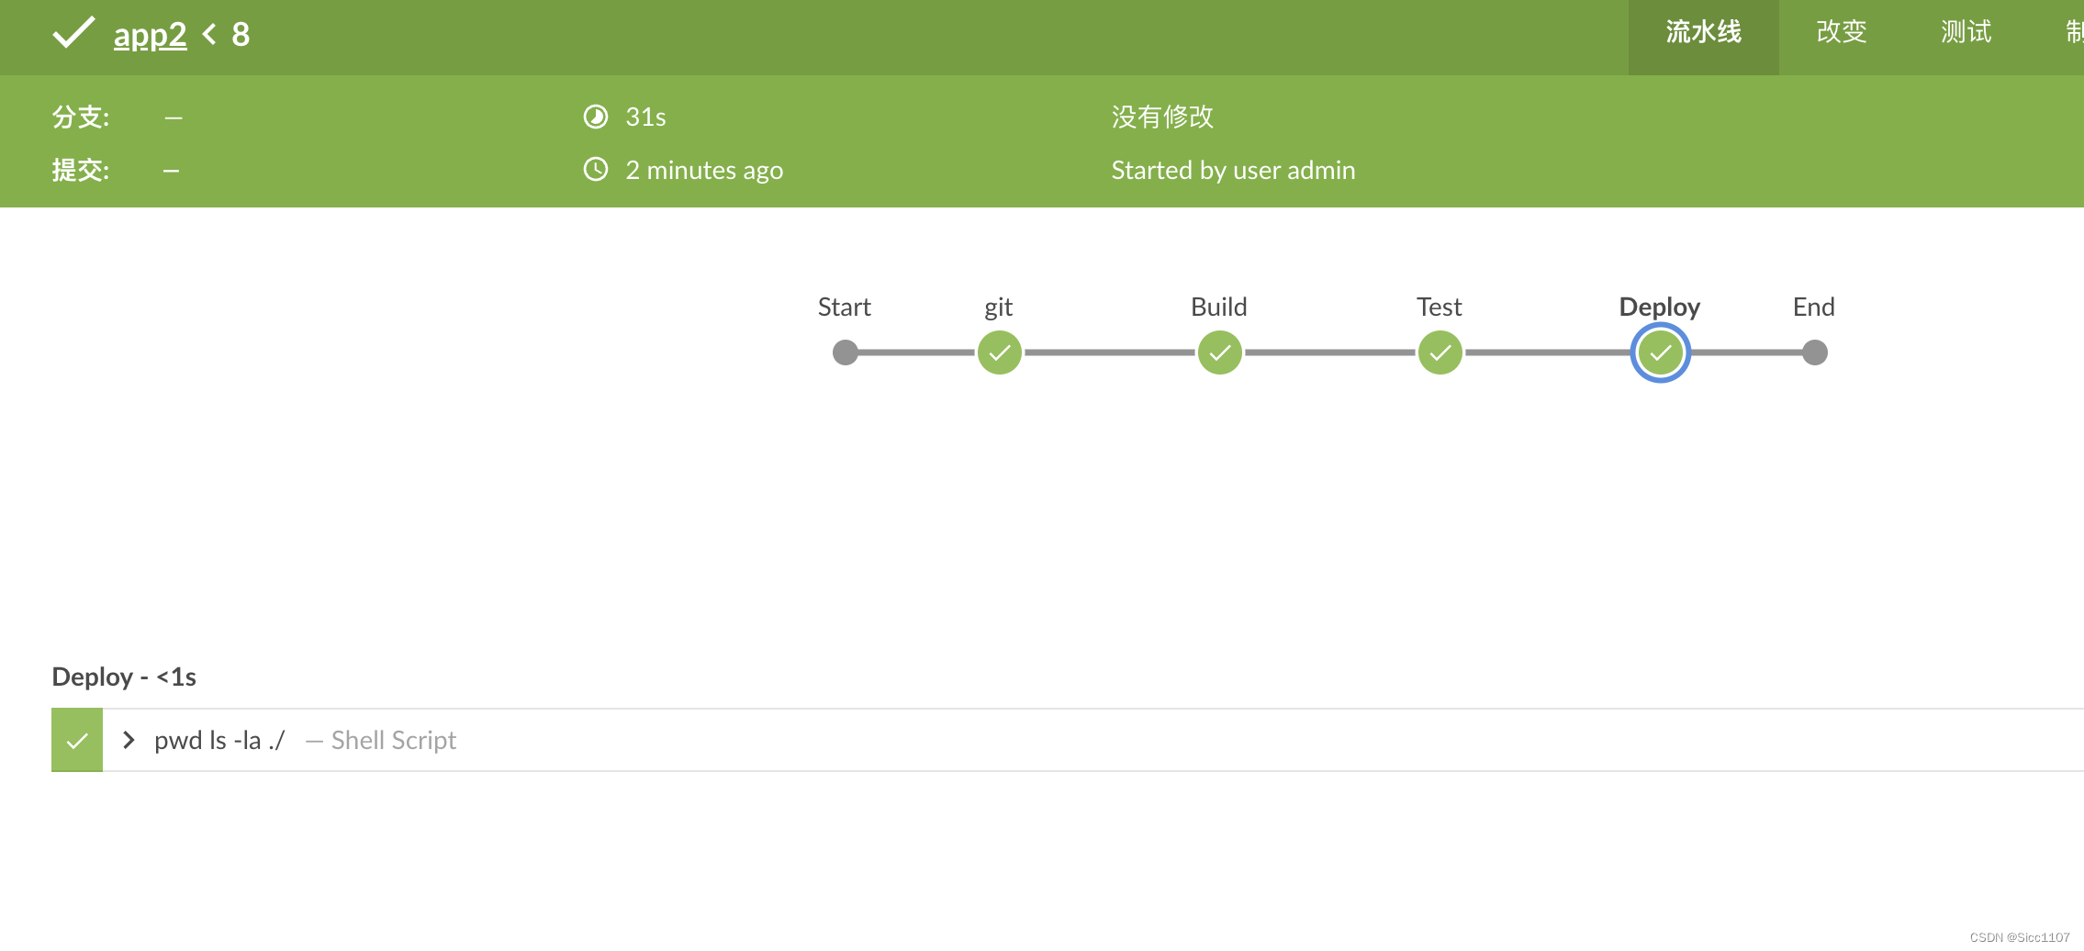Click the Started by user admin text

pos(1233,170)
